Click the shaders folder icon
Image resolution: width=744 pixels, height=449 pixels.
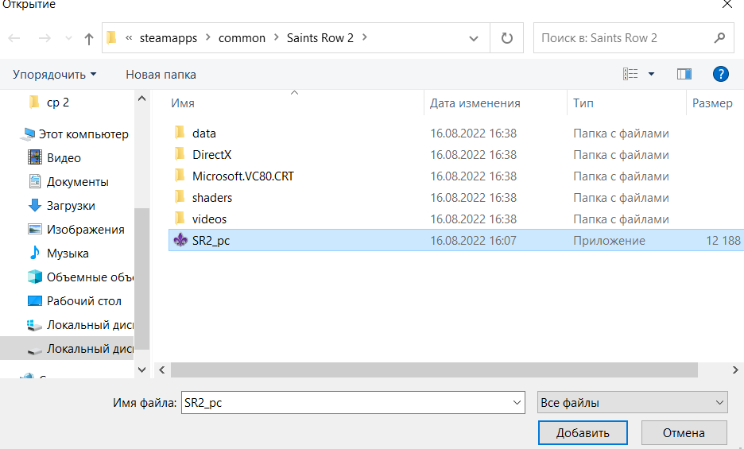pyautogui.click(x=180, y=196)
